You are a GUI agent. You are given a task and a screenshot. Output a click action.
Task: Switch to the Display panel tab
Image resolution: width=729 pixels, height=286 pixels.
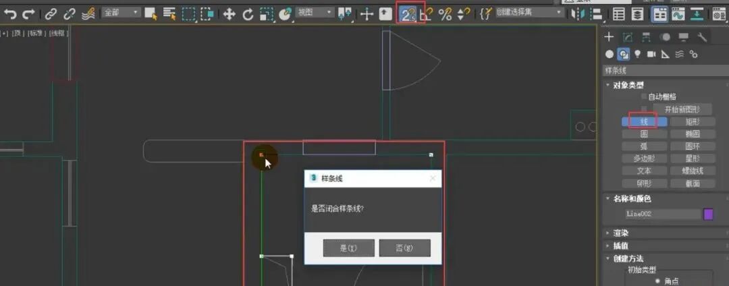tap(683, 37)
